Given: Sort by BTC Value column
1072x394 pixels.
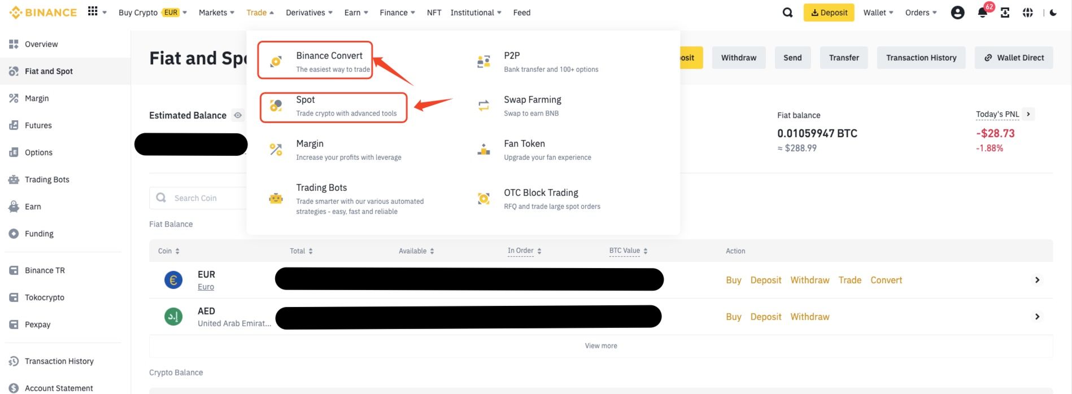Looking at the screenshot, I should point(628,251).
